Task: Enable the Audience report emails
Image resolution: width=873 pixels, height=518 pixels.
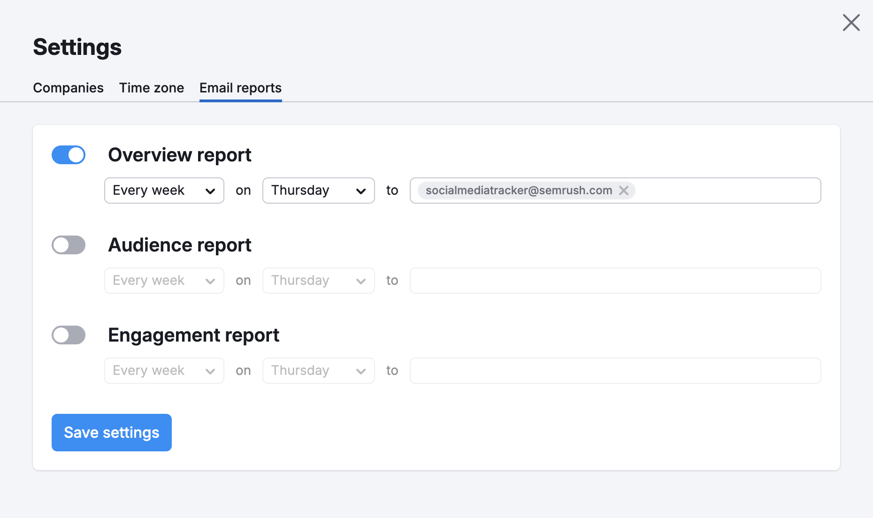Action: (69, 244)
